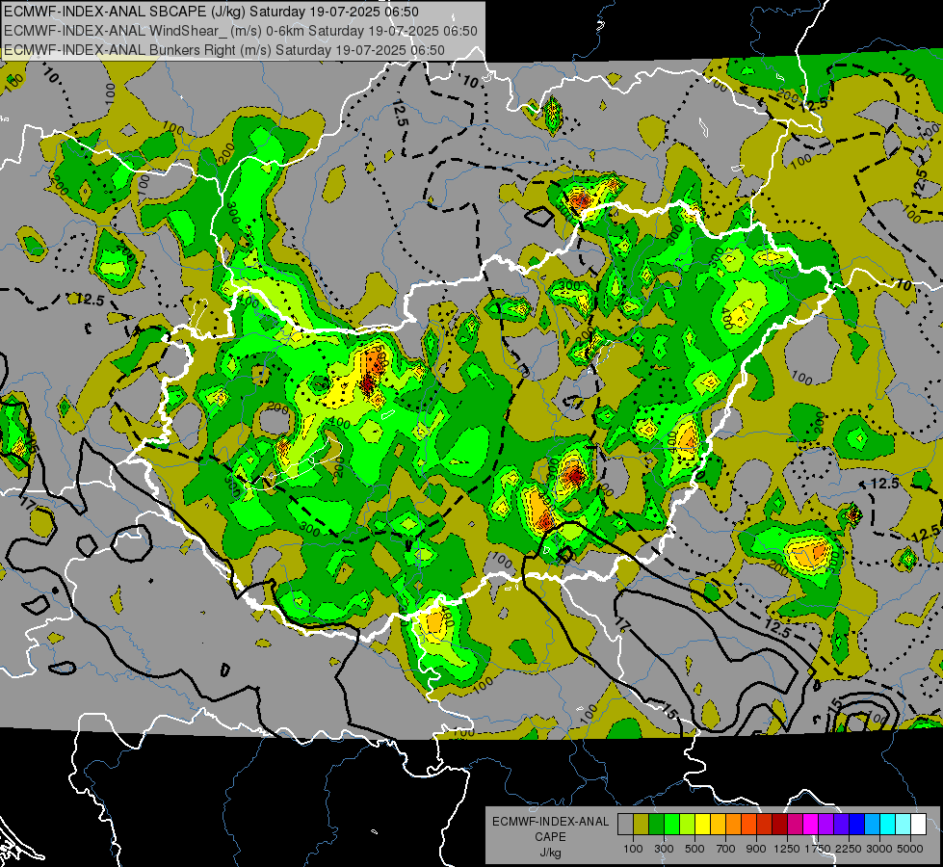
Task: Click the legend tick label '900'
Action: [x=756, y=849]
